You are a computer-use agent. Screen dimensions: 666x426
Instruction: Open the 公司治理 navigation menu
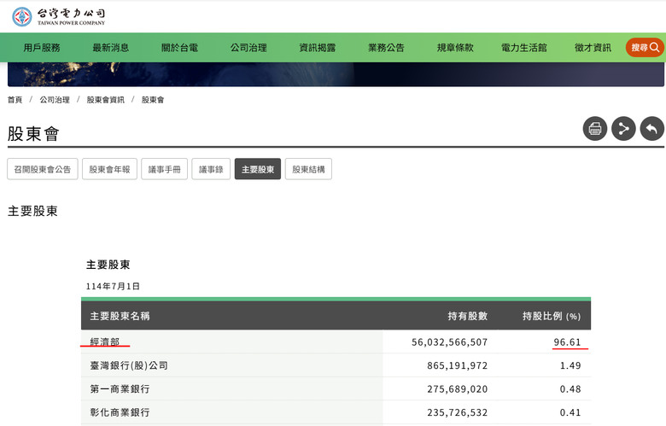pos(248,48)
